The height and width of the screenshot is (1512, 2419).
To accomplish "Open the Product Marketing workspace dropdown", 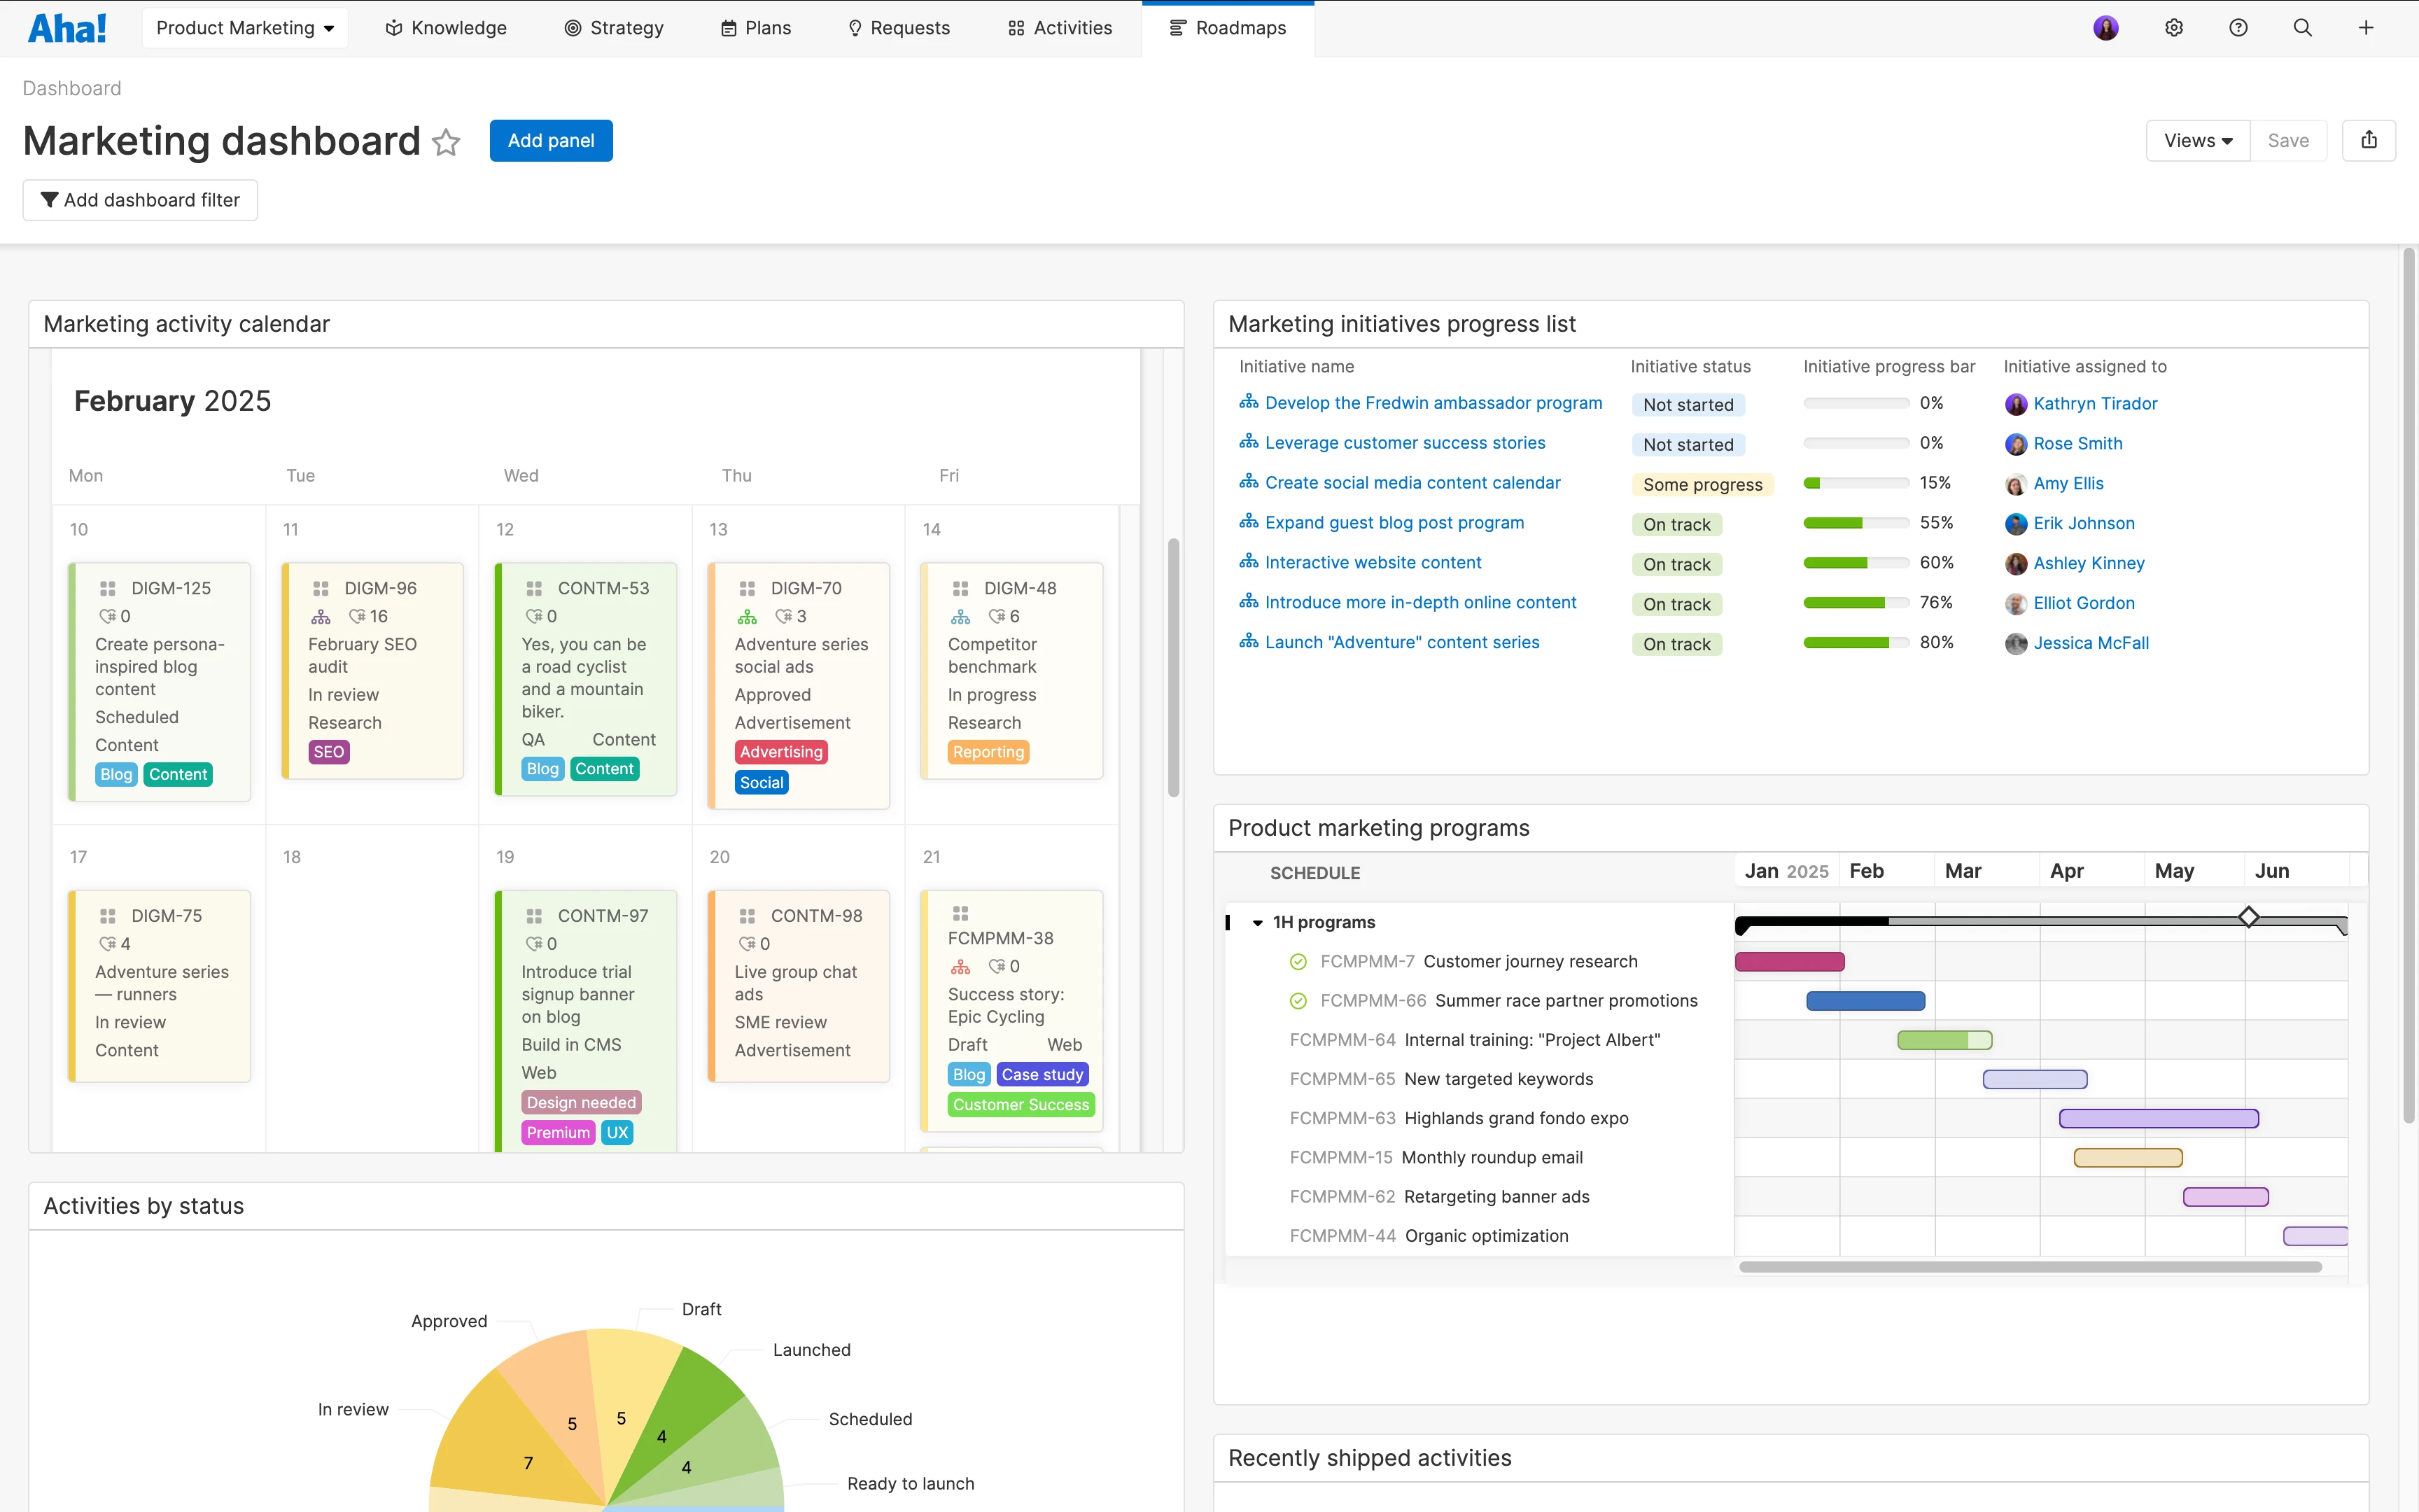I will coord(244,27).
